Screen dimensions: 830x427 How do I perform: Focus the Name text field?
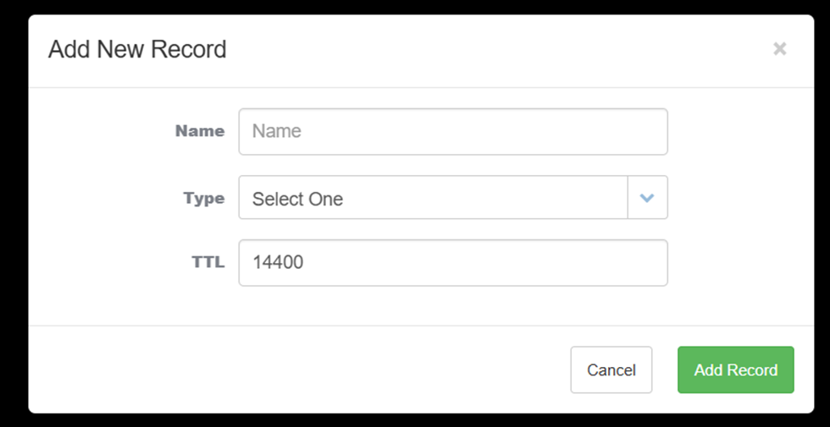(x=452, y=132)
